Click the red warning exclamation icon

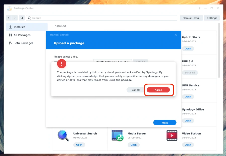coord(62,64)
